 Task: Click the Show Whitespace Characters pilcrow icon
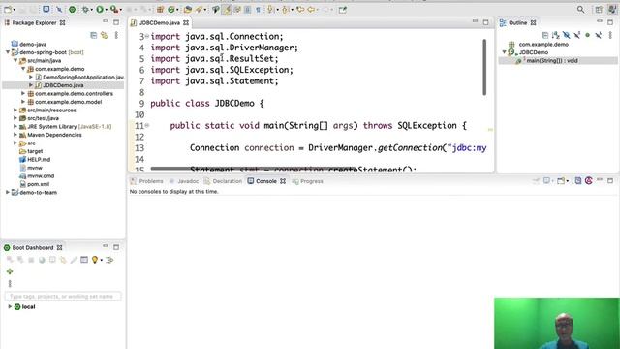[x=259, y=9]
